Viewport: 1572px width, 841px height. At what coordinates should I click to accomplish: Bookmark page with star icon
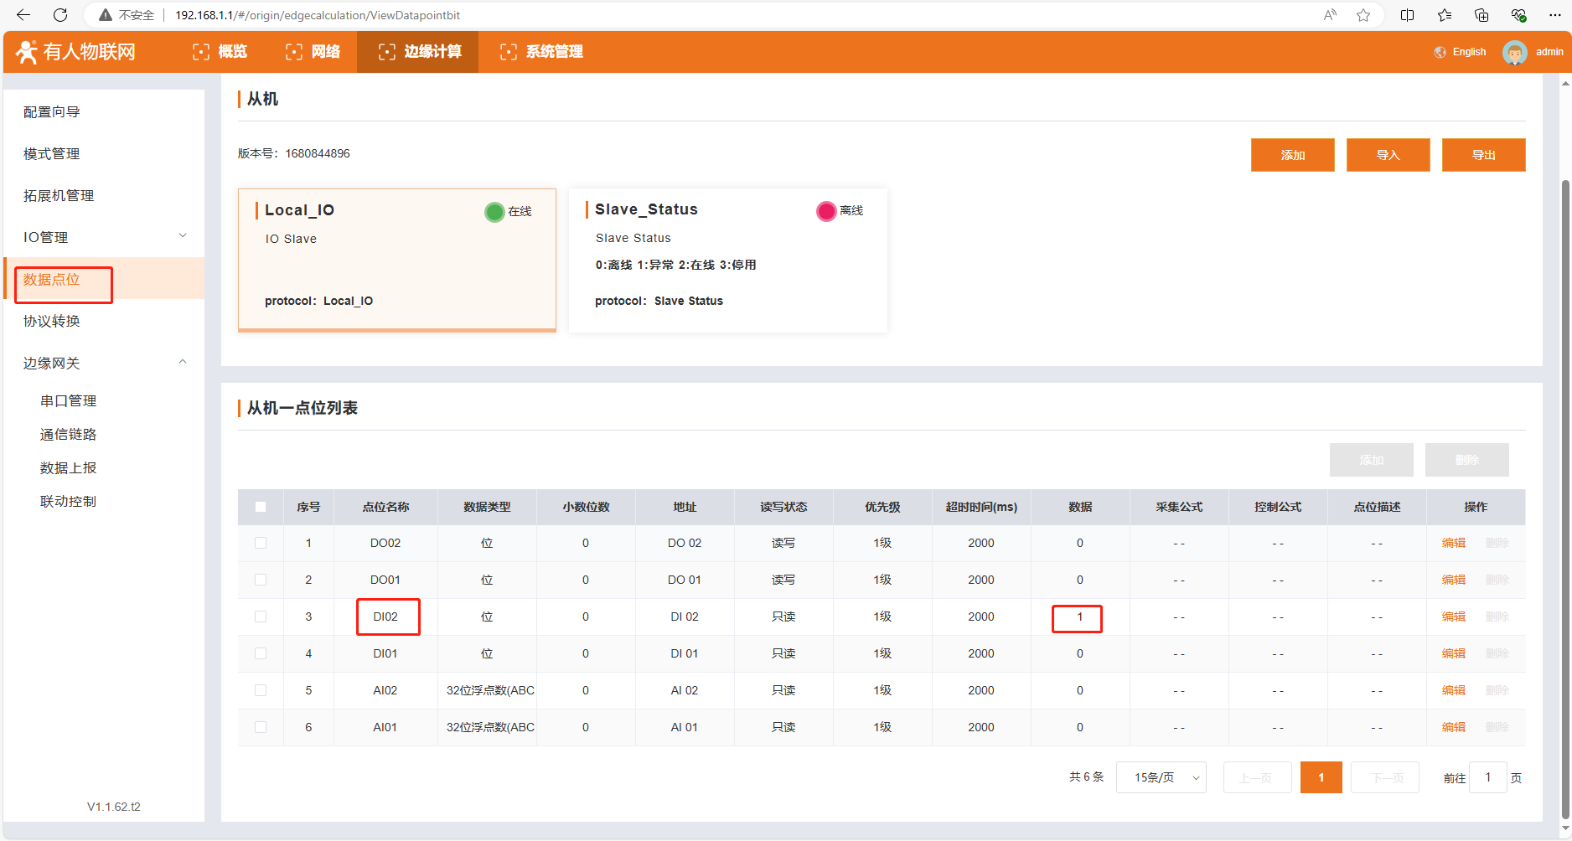(1363, 15)
